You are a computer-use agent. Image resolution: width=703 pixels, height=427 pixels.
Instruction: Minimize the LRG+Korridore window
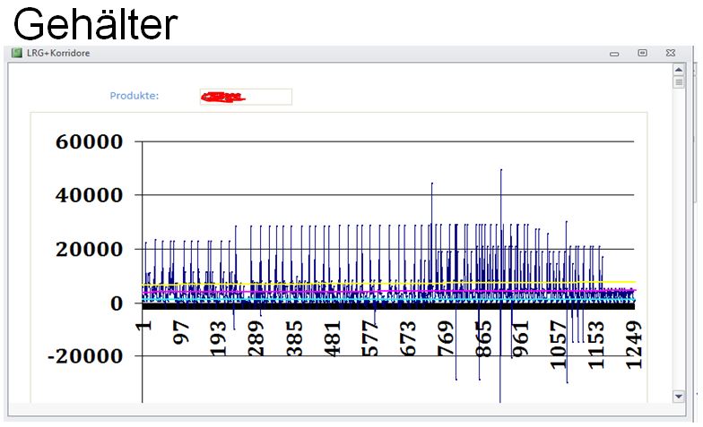tap(614, 54)
